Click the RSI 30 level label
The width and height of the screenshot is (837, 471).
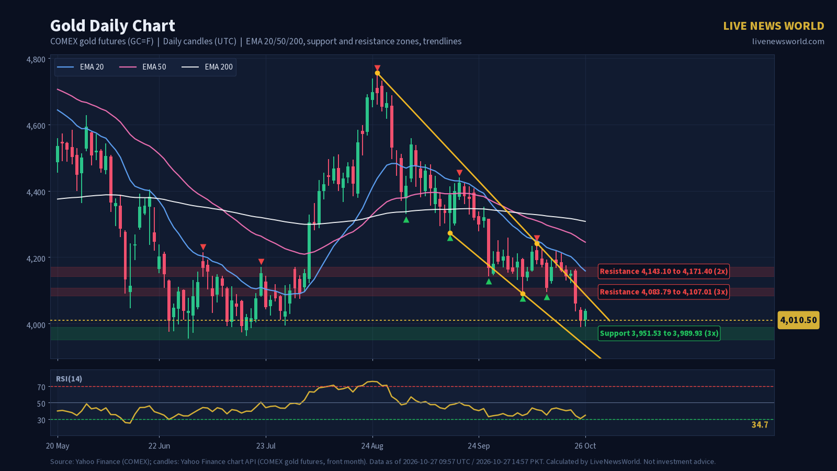[x=41, y=420]
